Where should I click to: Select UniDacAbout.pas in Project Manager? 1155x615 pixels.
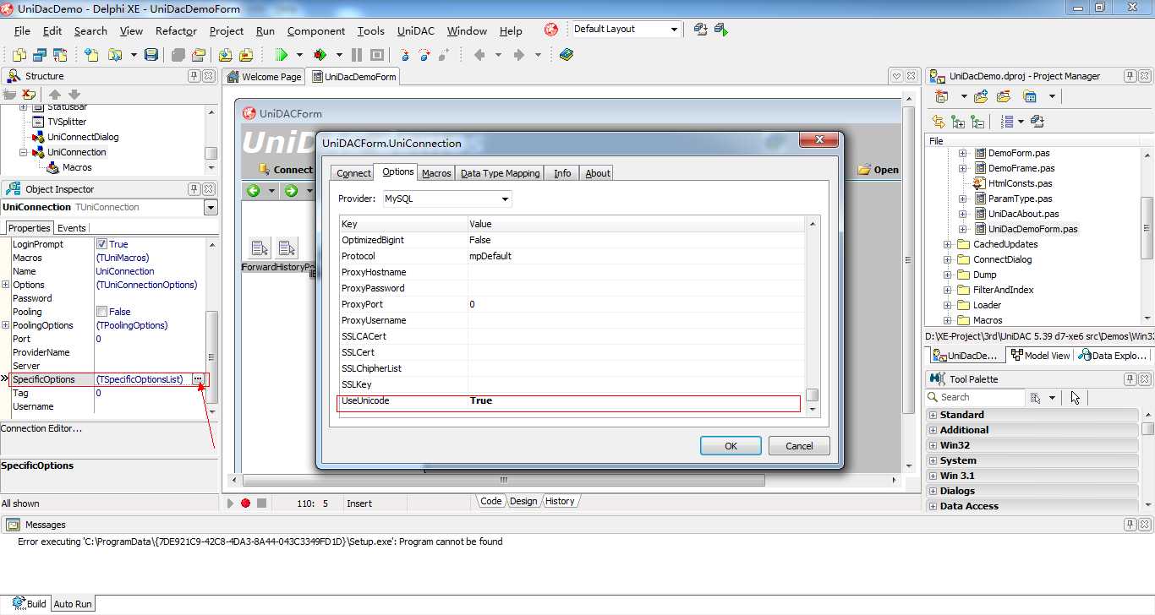pyautogui.click(x=1023, y=214)
